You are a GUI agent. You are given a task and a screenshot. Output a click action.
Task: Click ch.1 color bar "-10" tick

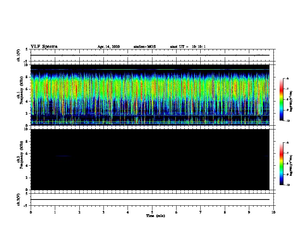click(x=287, y=121)
